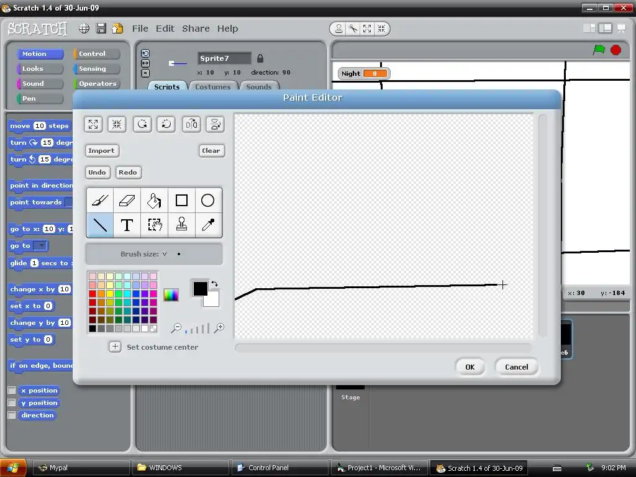This screenshot has width=636, height=477.
Task: Rotate costume counter-clockwise
Action: [x=166, y=124]
